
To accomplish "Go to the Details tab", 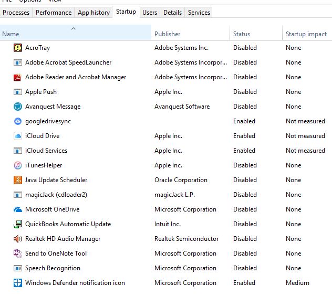I will (x=172, y=13).
